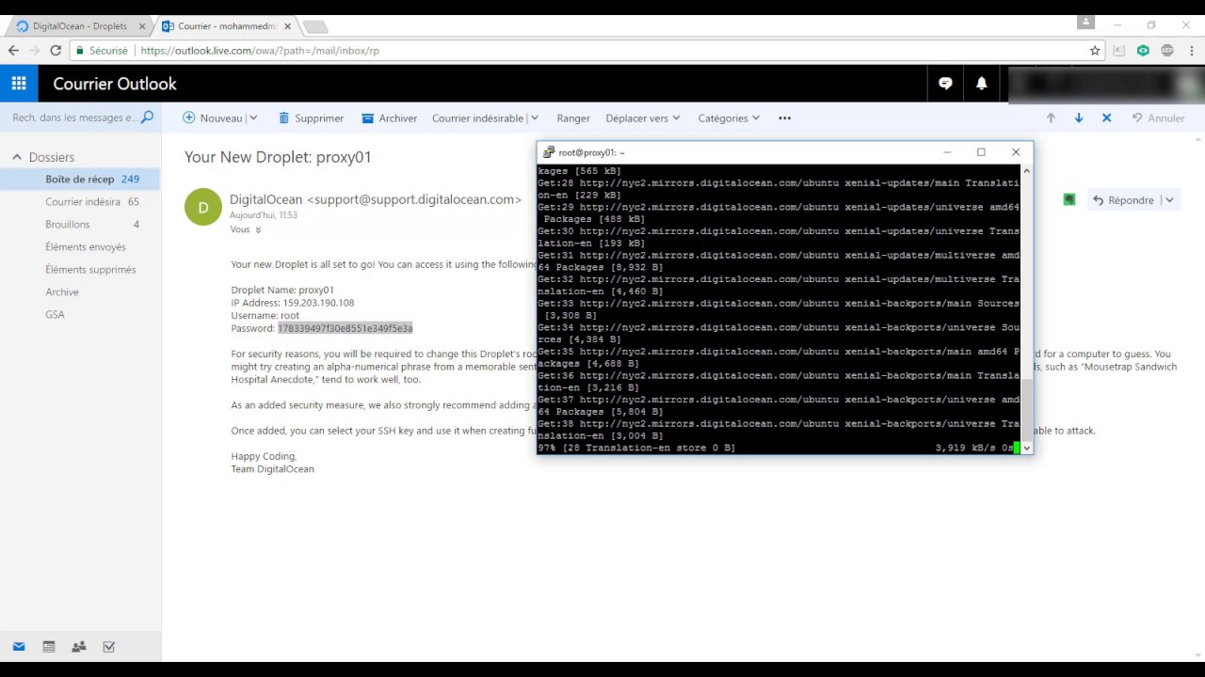Open Éléments envoyés folder
The height and width of the screenshot is (677, 1205).
pyautogui.click(x=80, y=246)
